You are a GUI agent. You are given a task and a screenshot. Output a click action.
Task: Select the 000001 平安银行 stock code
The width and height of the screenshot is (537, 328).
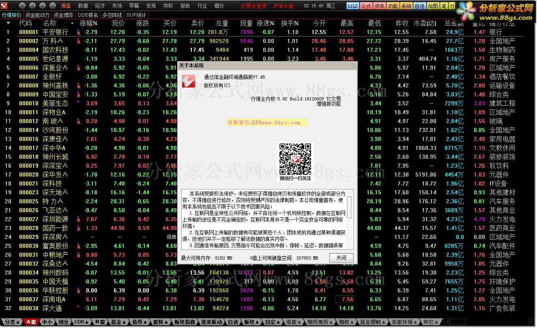coord(29,32)
